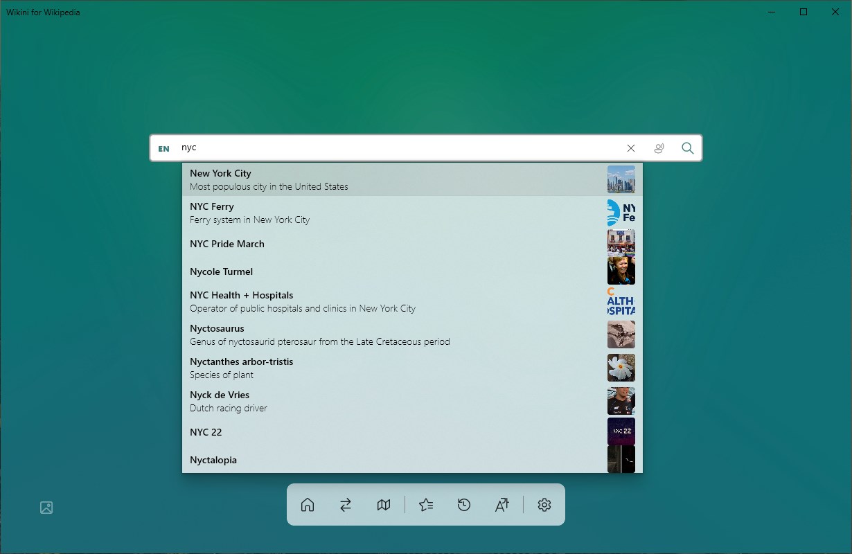852x554 pixels.
Task: Click the random article shuffle icon
Action: (346, 505)
